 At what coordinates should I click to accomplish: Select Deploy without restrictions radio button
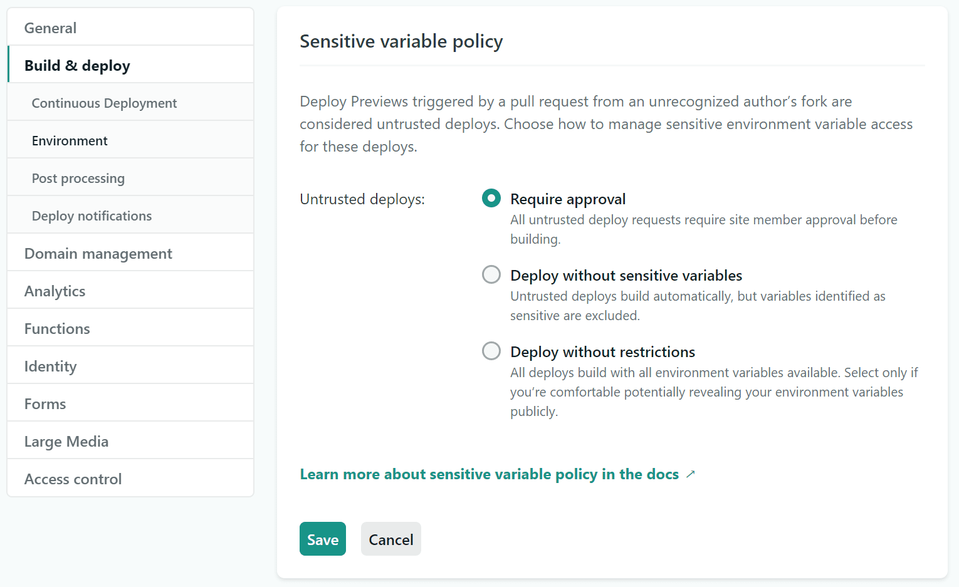[x=491, y=351]
